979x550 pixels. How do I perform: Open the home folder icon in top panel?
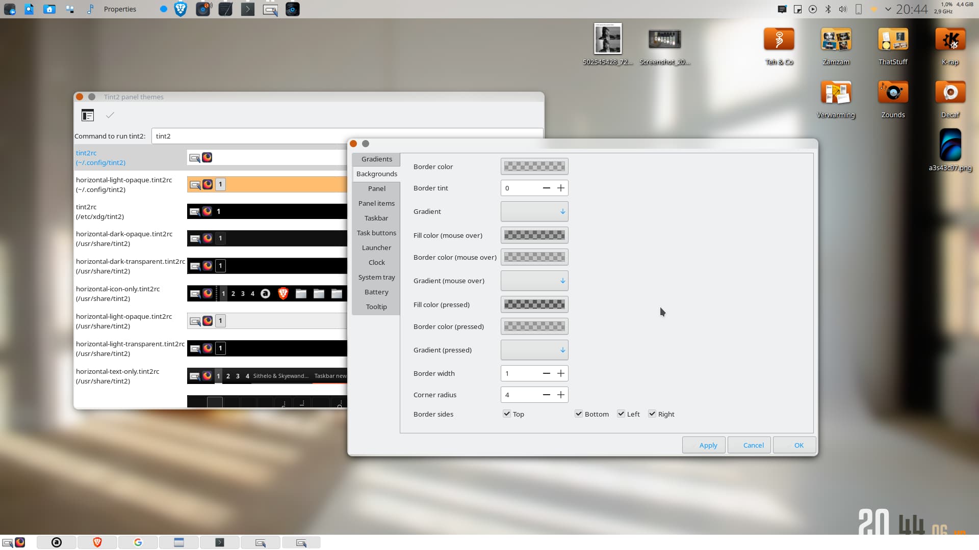point(49,9)
